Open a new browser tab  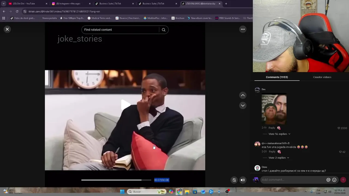[226, 4]
